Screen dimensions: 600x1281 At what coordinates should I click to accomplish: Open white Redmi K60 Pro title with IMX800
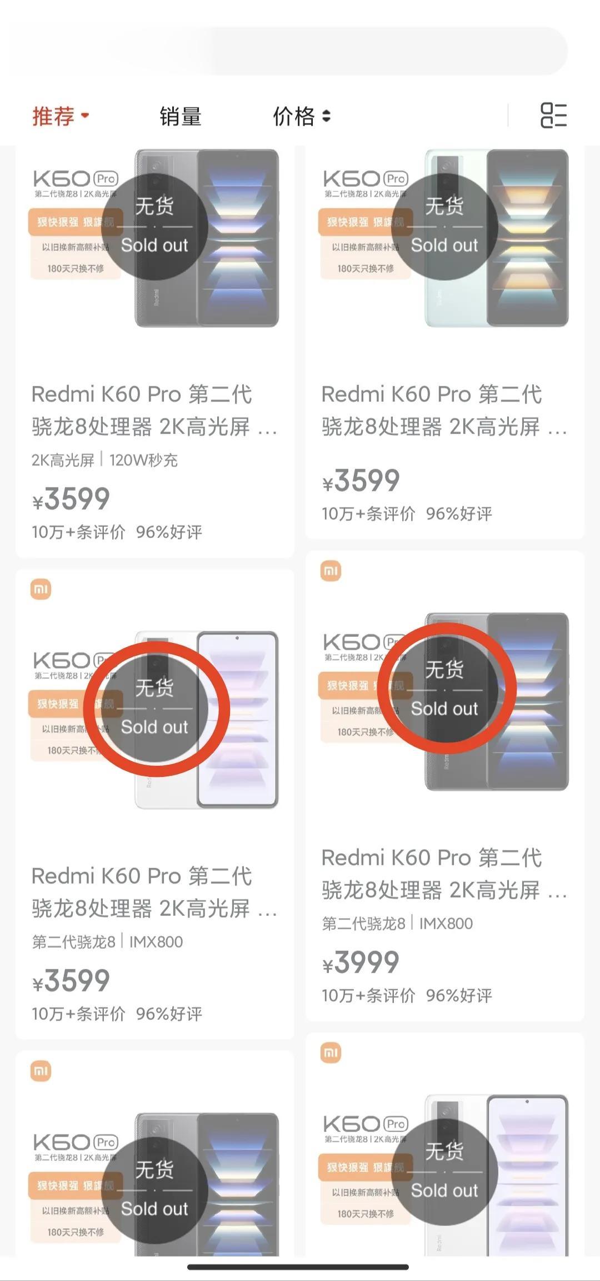click(154, 892)
